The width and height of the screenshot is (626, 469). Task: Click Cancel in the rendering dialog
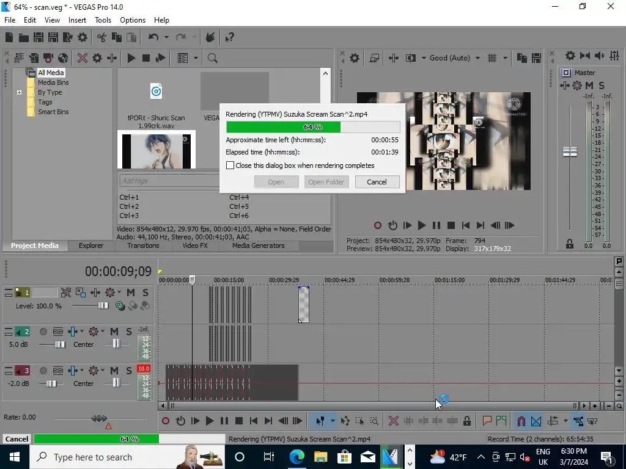point(377,182)
